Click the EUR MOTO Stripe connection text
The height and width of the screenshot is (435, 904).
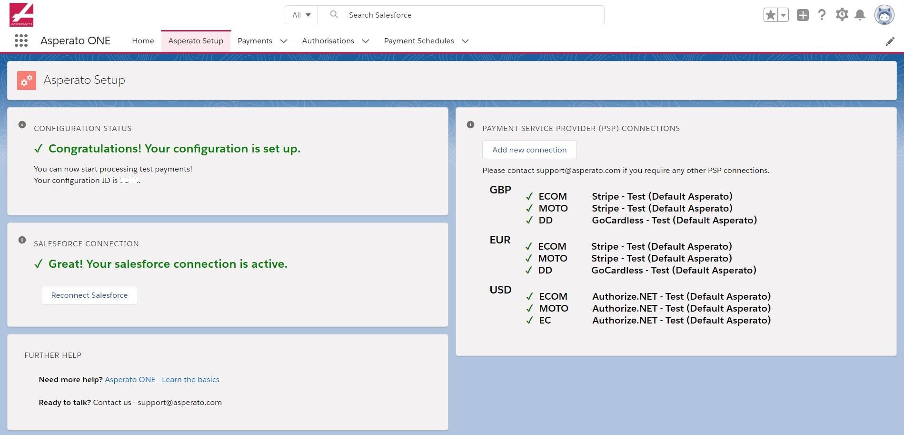(662, 258)
